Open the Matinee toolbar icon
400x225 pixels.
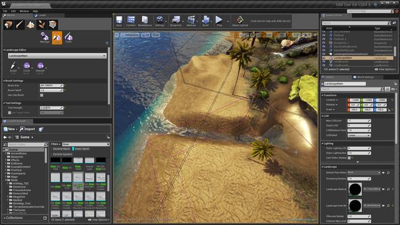tap(191, 21)
